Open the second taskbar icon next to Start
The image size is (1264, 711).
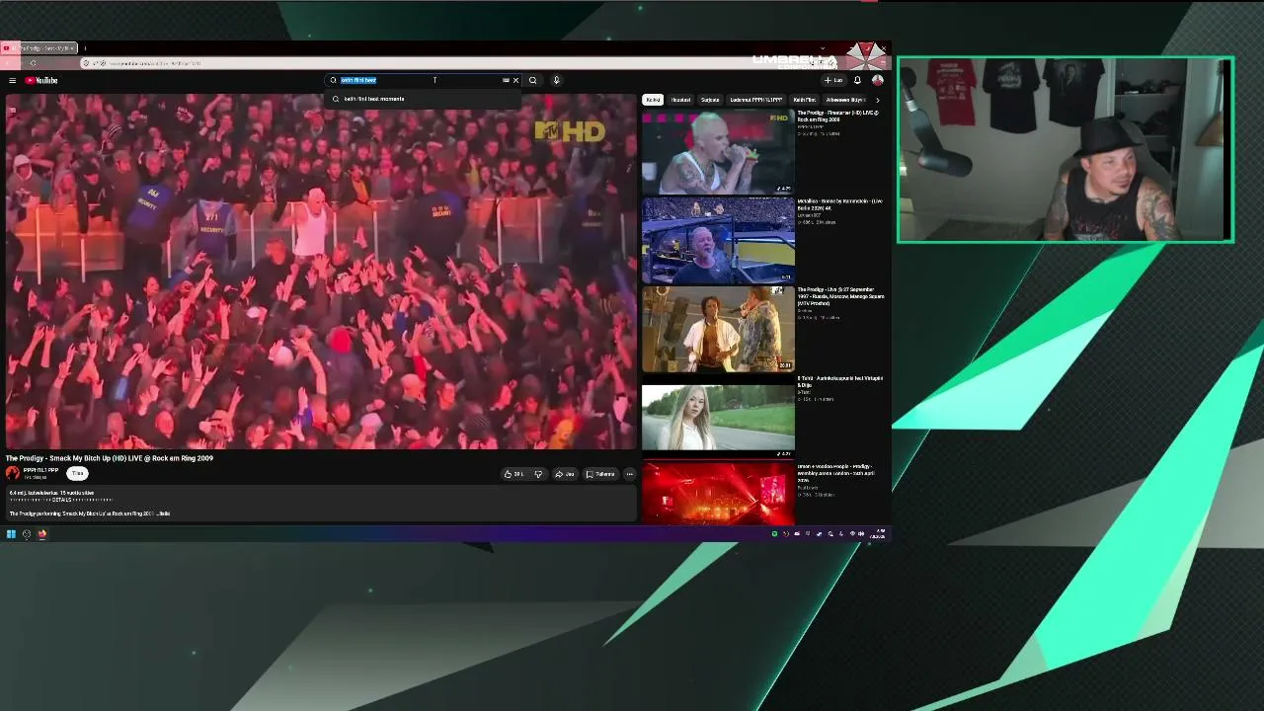[x=27, y=534]
